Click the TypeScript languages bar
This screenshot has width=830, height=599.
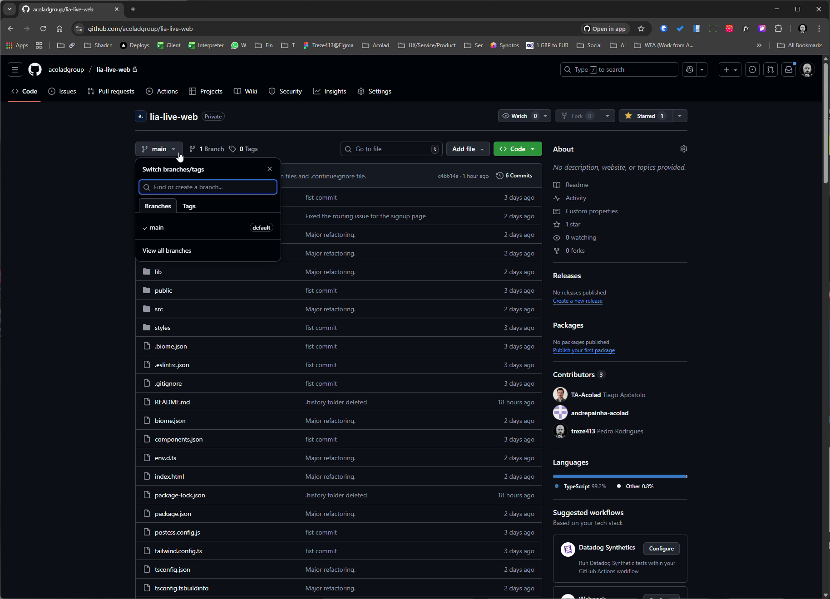point(618,476)
